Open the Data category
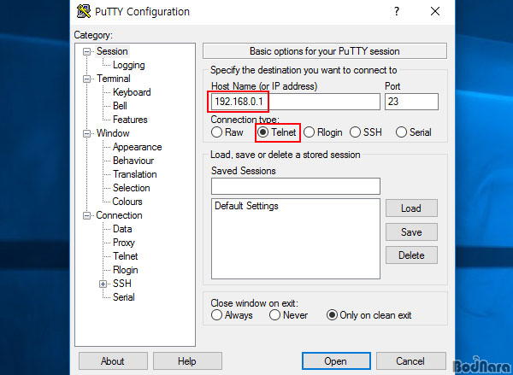This screenshot has width=513, height=375. [122, 229]
